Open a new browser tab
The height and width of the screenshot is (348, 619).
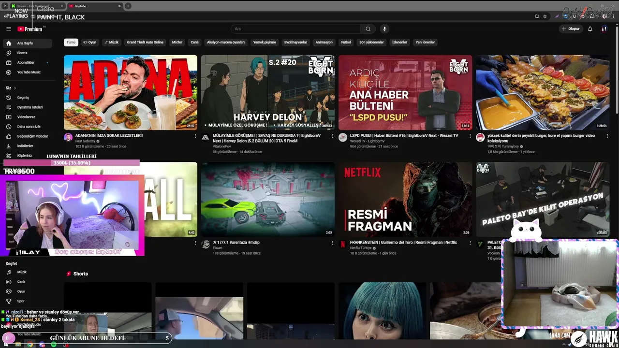click(x=128, y=6)
